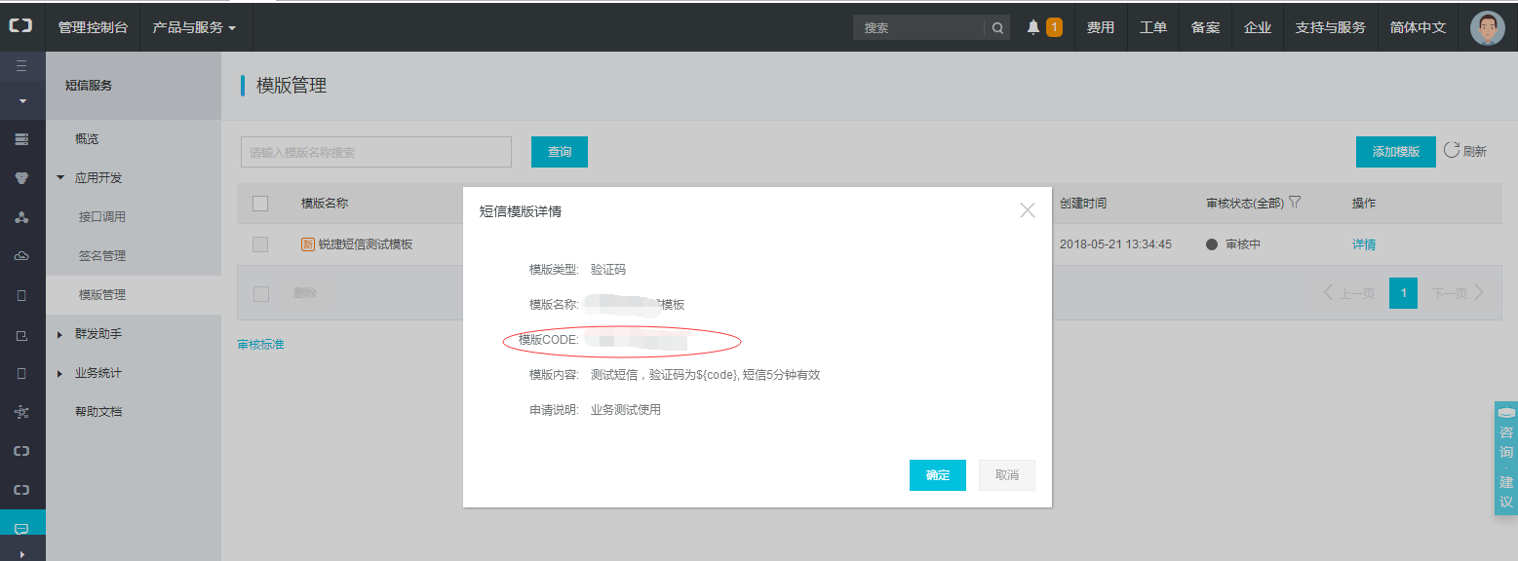Image resolution: width=1518 pixels, height=561 pixels.
Task: Check the select-all checkbox in table header
Action: 260,204
